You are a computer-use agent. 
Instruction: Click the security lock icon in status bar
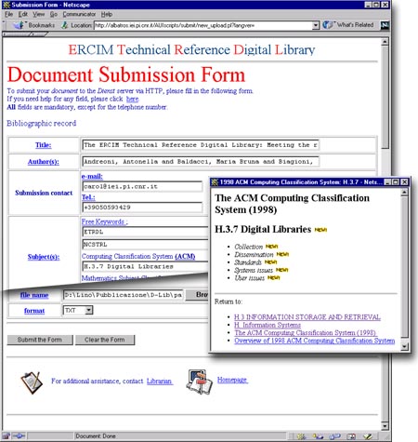7,436
